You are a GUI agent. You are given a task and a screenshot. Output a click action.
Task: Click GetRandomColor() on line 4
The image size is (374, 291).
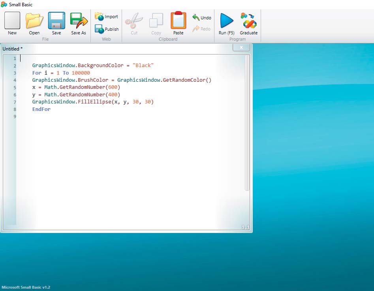pos(187,80)
